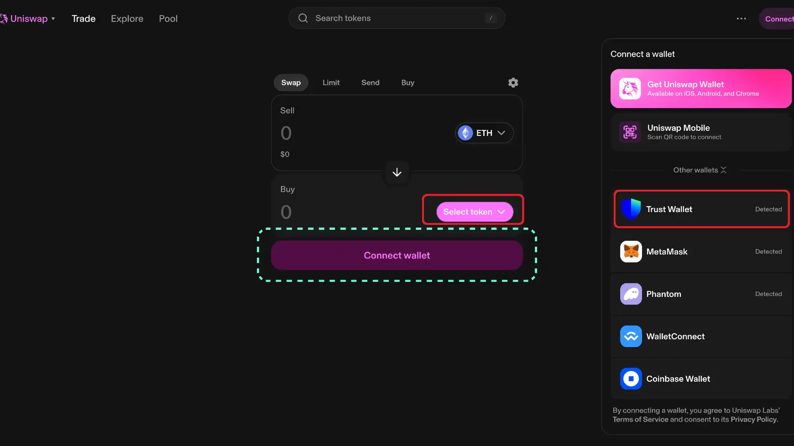Switch to the Buy tab
The image size is (794, 446).
408,83
